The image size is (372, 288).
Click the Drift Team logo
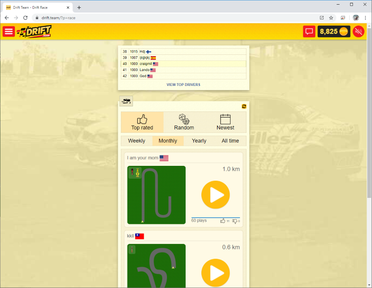coord(34,32)
